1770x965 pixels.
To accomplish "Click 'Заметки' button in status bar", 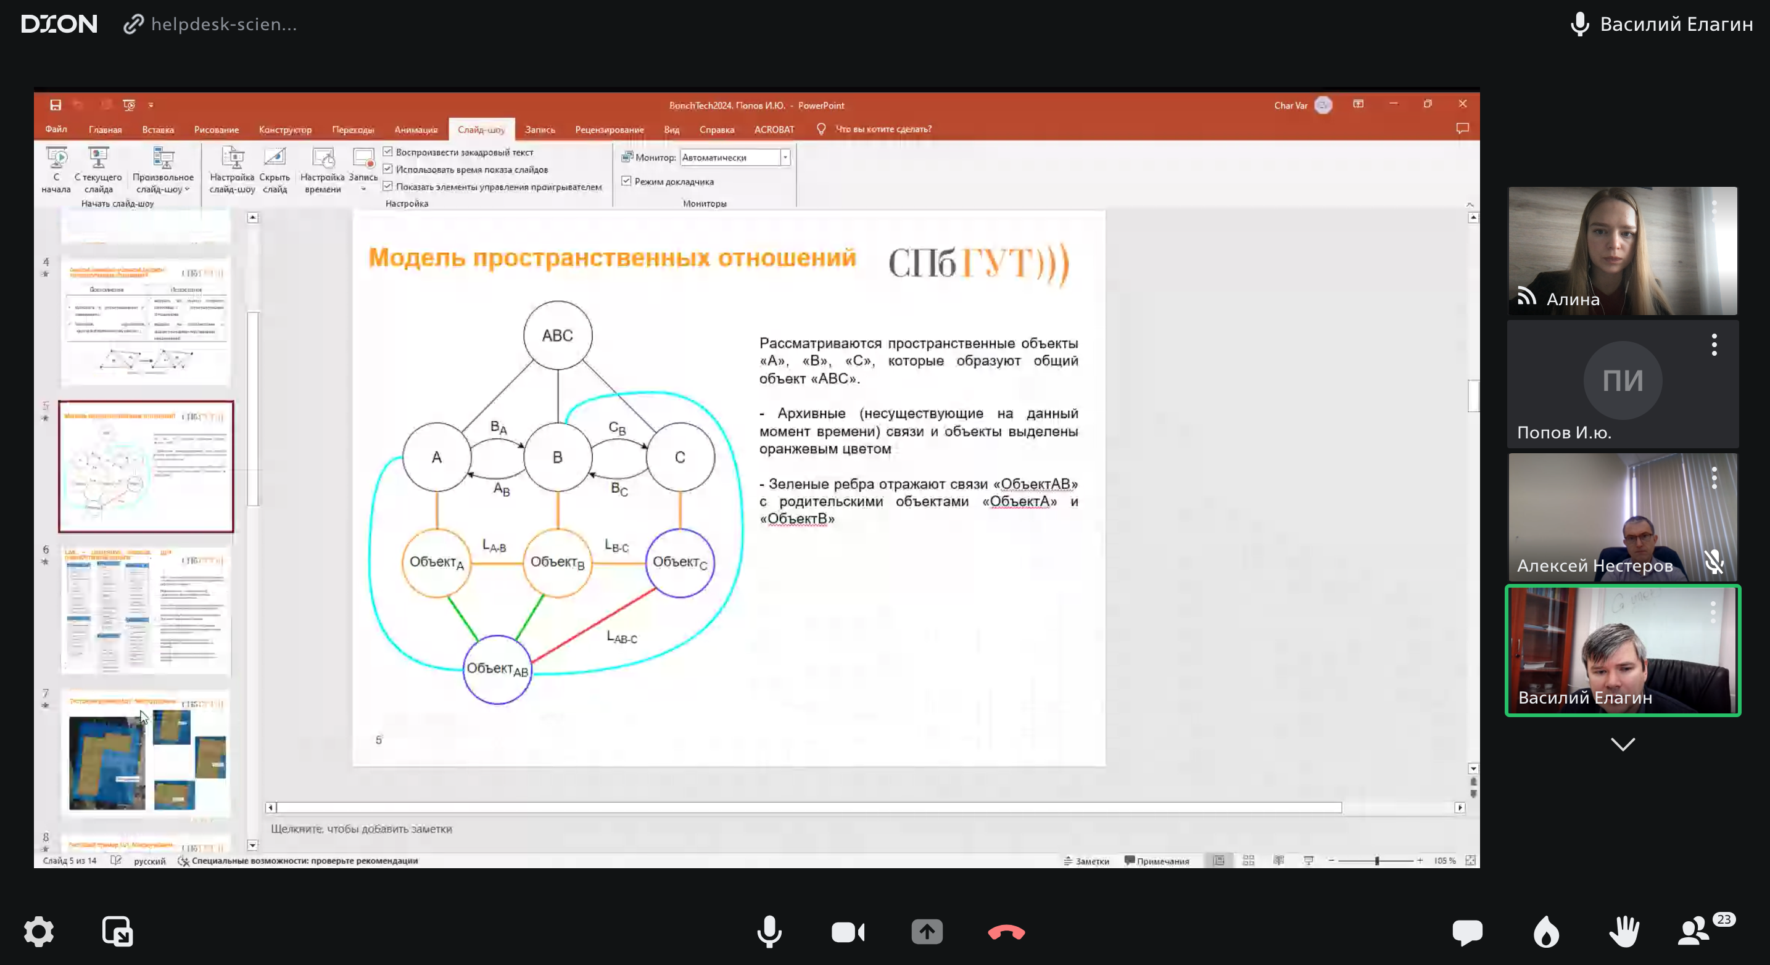I will (x=1086, y=861).
